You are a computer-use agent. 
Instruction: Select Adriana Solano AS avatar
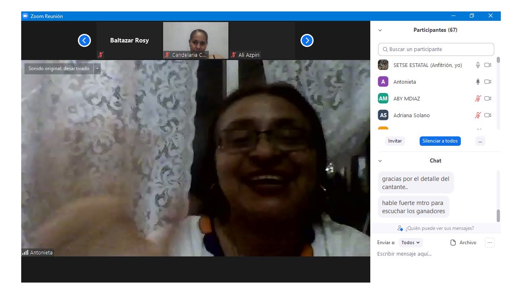point(383,115)
